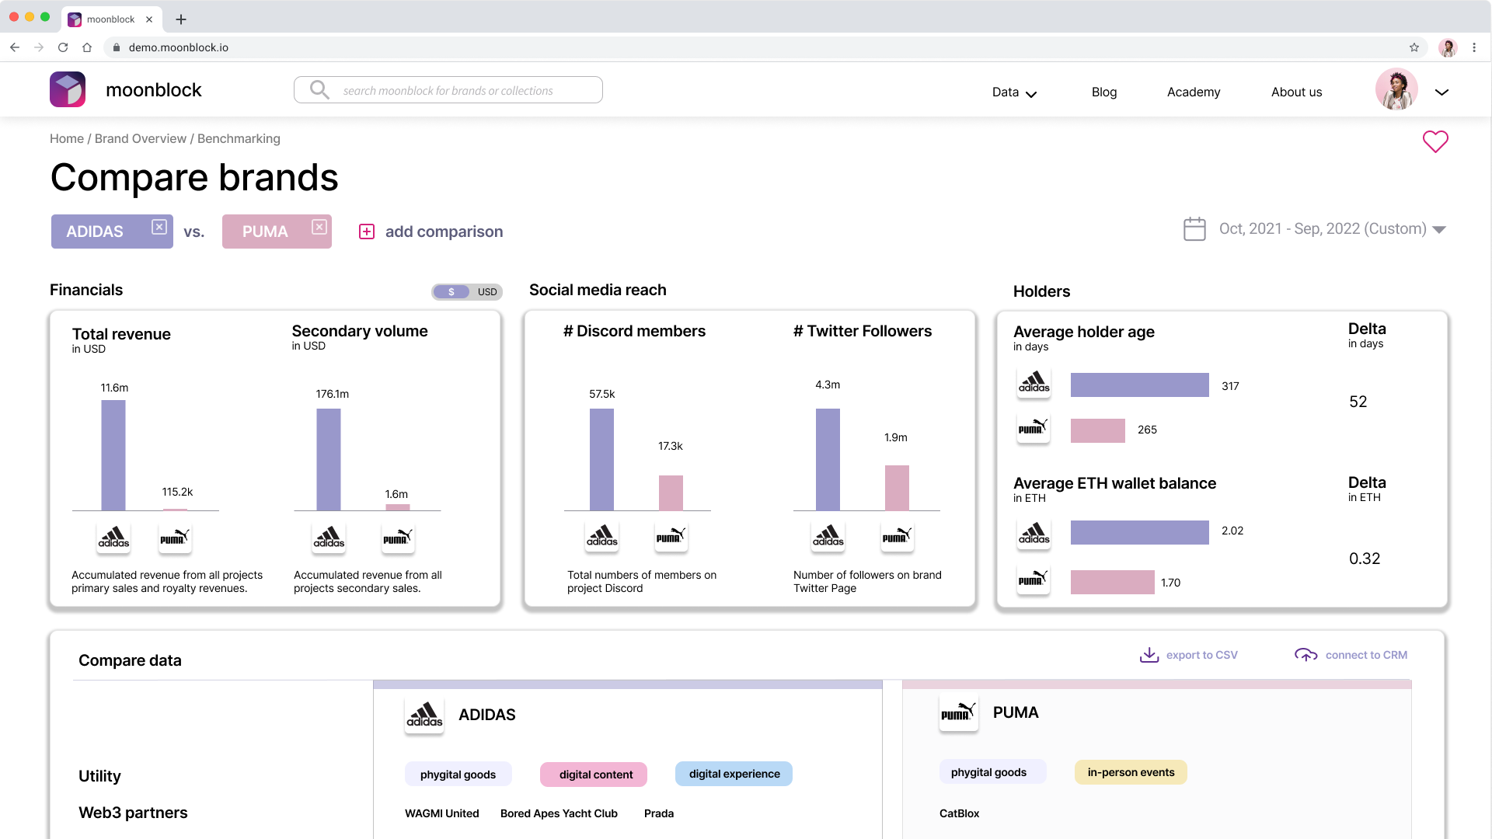Image resolution: width=1492 pixels, height=839 pixels.
Task: Remove PUMA with its x icon
Action: coord(319,227)
